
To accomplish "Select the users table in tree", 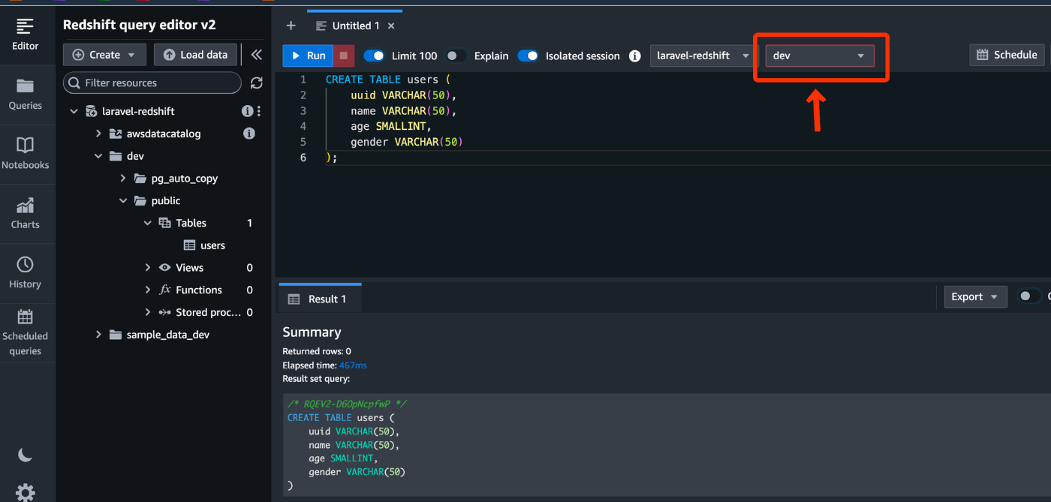I will [212, 245].
